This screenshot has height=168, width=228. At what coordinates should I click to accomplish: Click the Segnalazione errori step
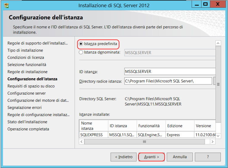(24, 107)
